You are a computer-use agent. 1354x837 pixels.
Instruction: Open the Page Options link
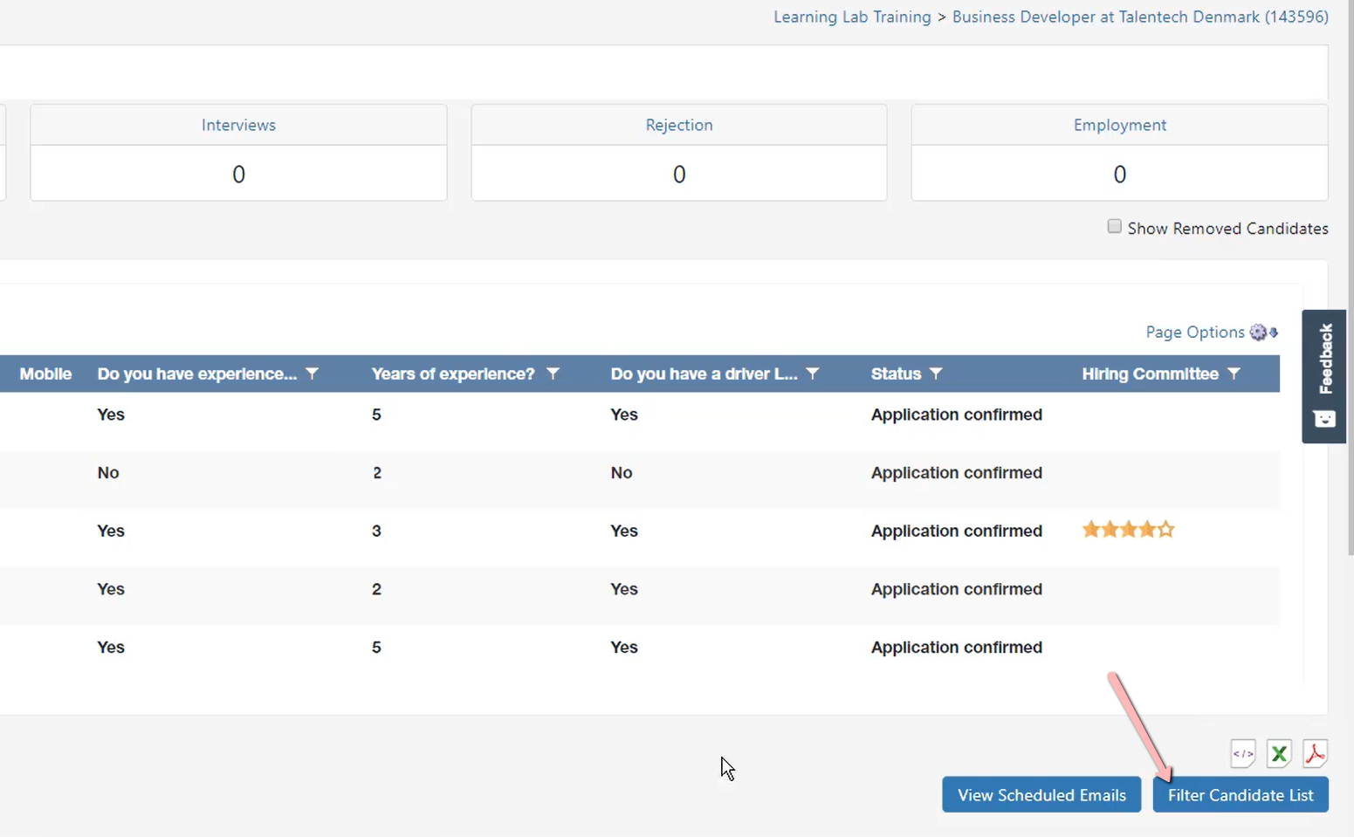[1195, 333]
